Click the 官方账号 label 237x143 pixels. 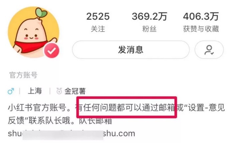click(x=23, y=75)
